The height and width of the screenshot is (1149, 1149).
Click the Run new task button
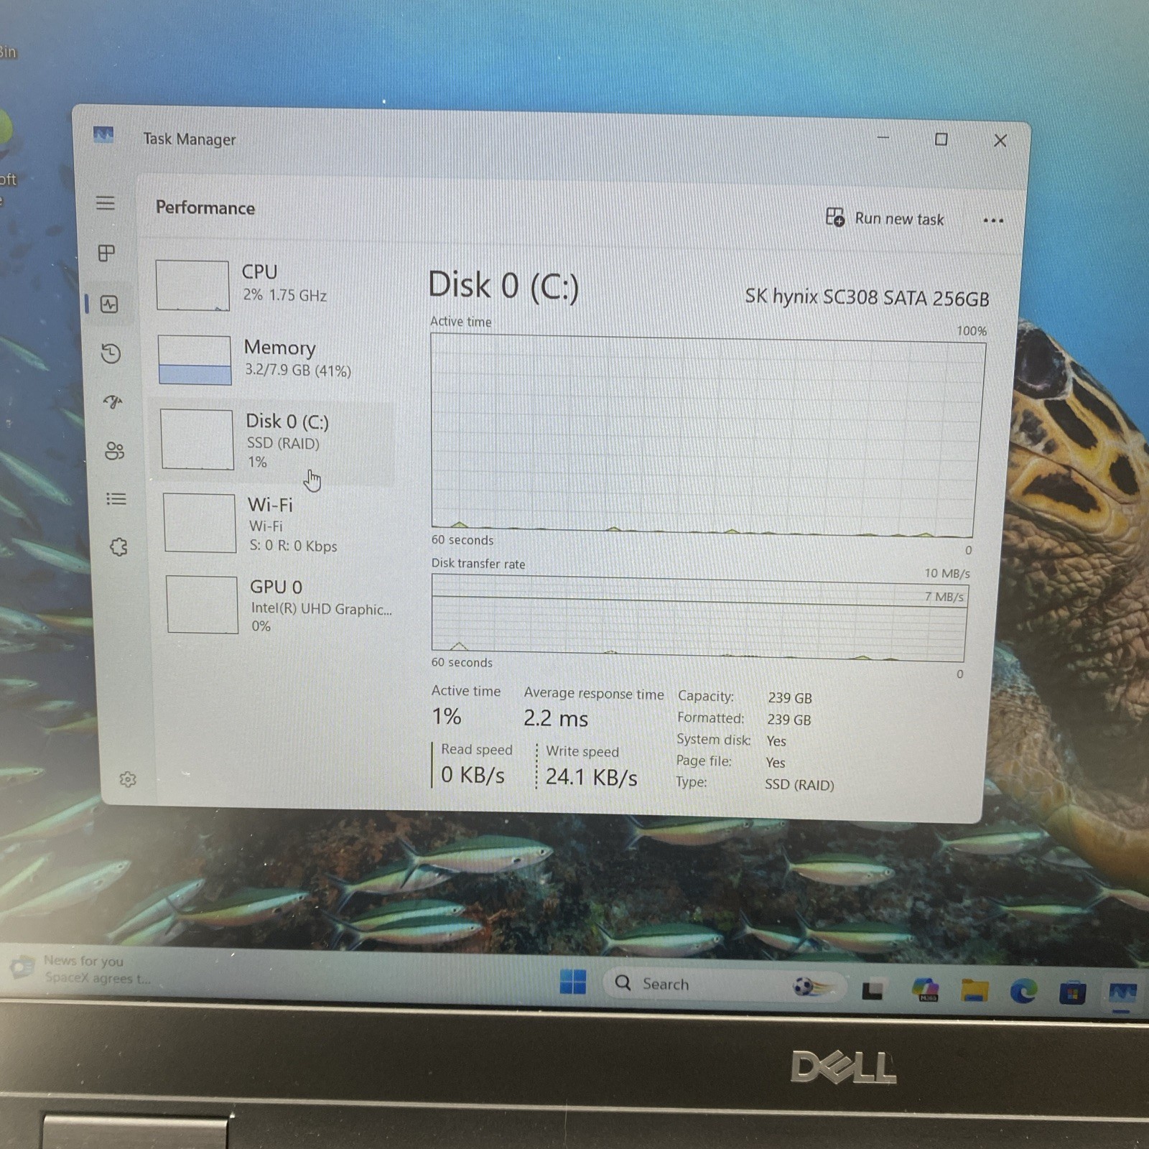point(885,218)
